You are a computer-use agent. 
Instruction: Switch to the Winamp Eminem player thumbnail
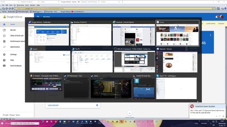pos(46,85)
